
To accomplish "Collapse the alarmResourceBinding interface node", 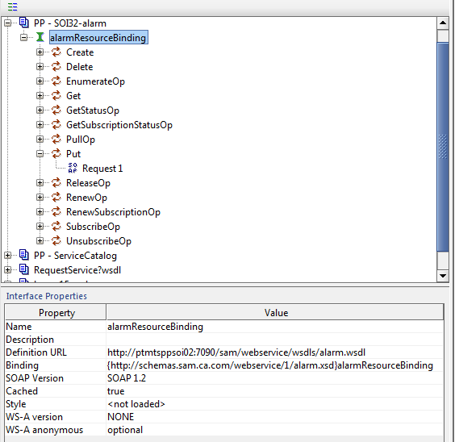I will [x=23, y=37].
